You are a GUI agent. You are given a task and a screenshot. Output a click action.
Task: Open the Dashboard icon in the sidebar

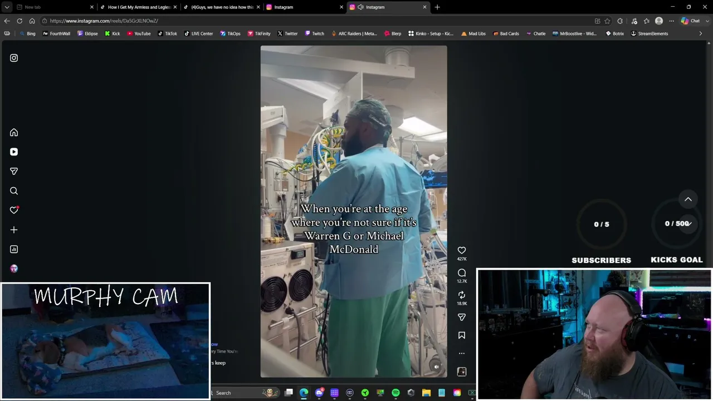pyautogui.click(x=14, y=250)
